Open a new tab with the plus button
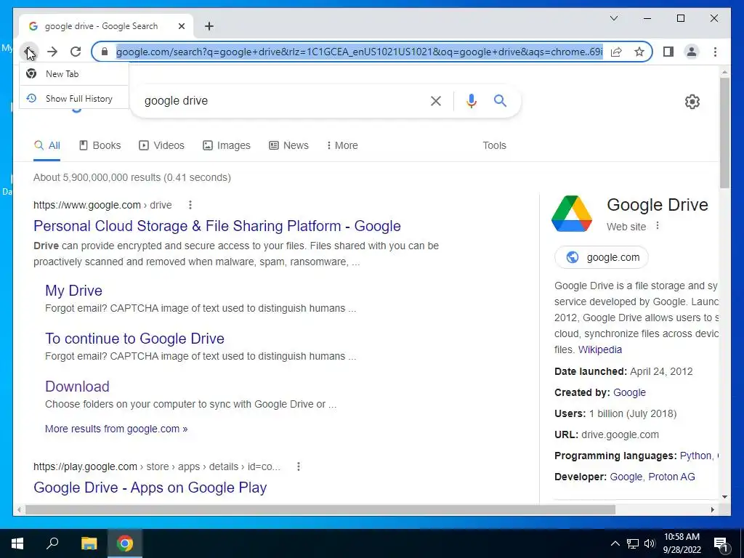This screenshot has height=558, width=744. (209, 26)
